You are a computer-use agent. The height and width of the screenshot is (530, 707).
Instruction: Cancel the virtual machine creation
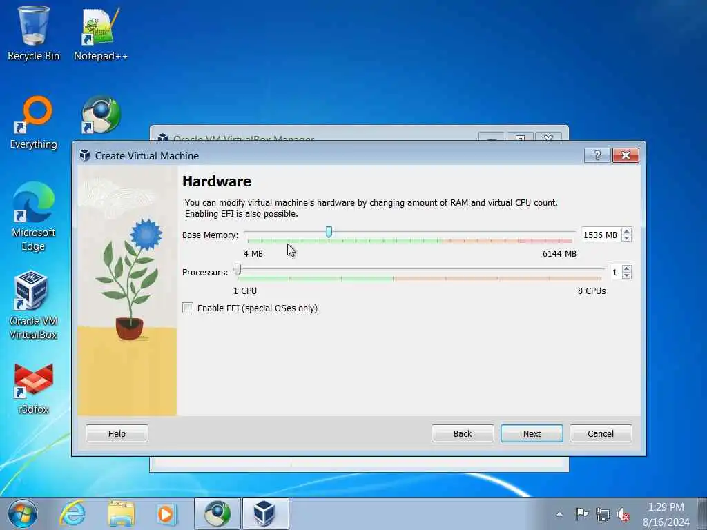tap(601, 433)
